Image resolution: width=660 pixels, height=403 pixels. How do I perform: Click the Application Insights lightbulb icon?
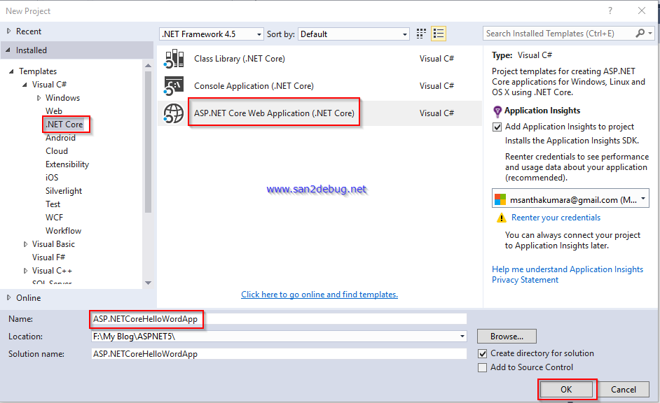coord(497,111)
